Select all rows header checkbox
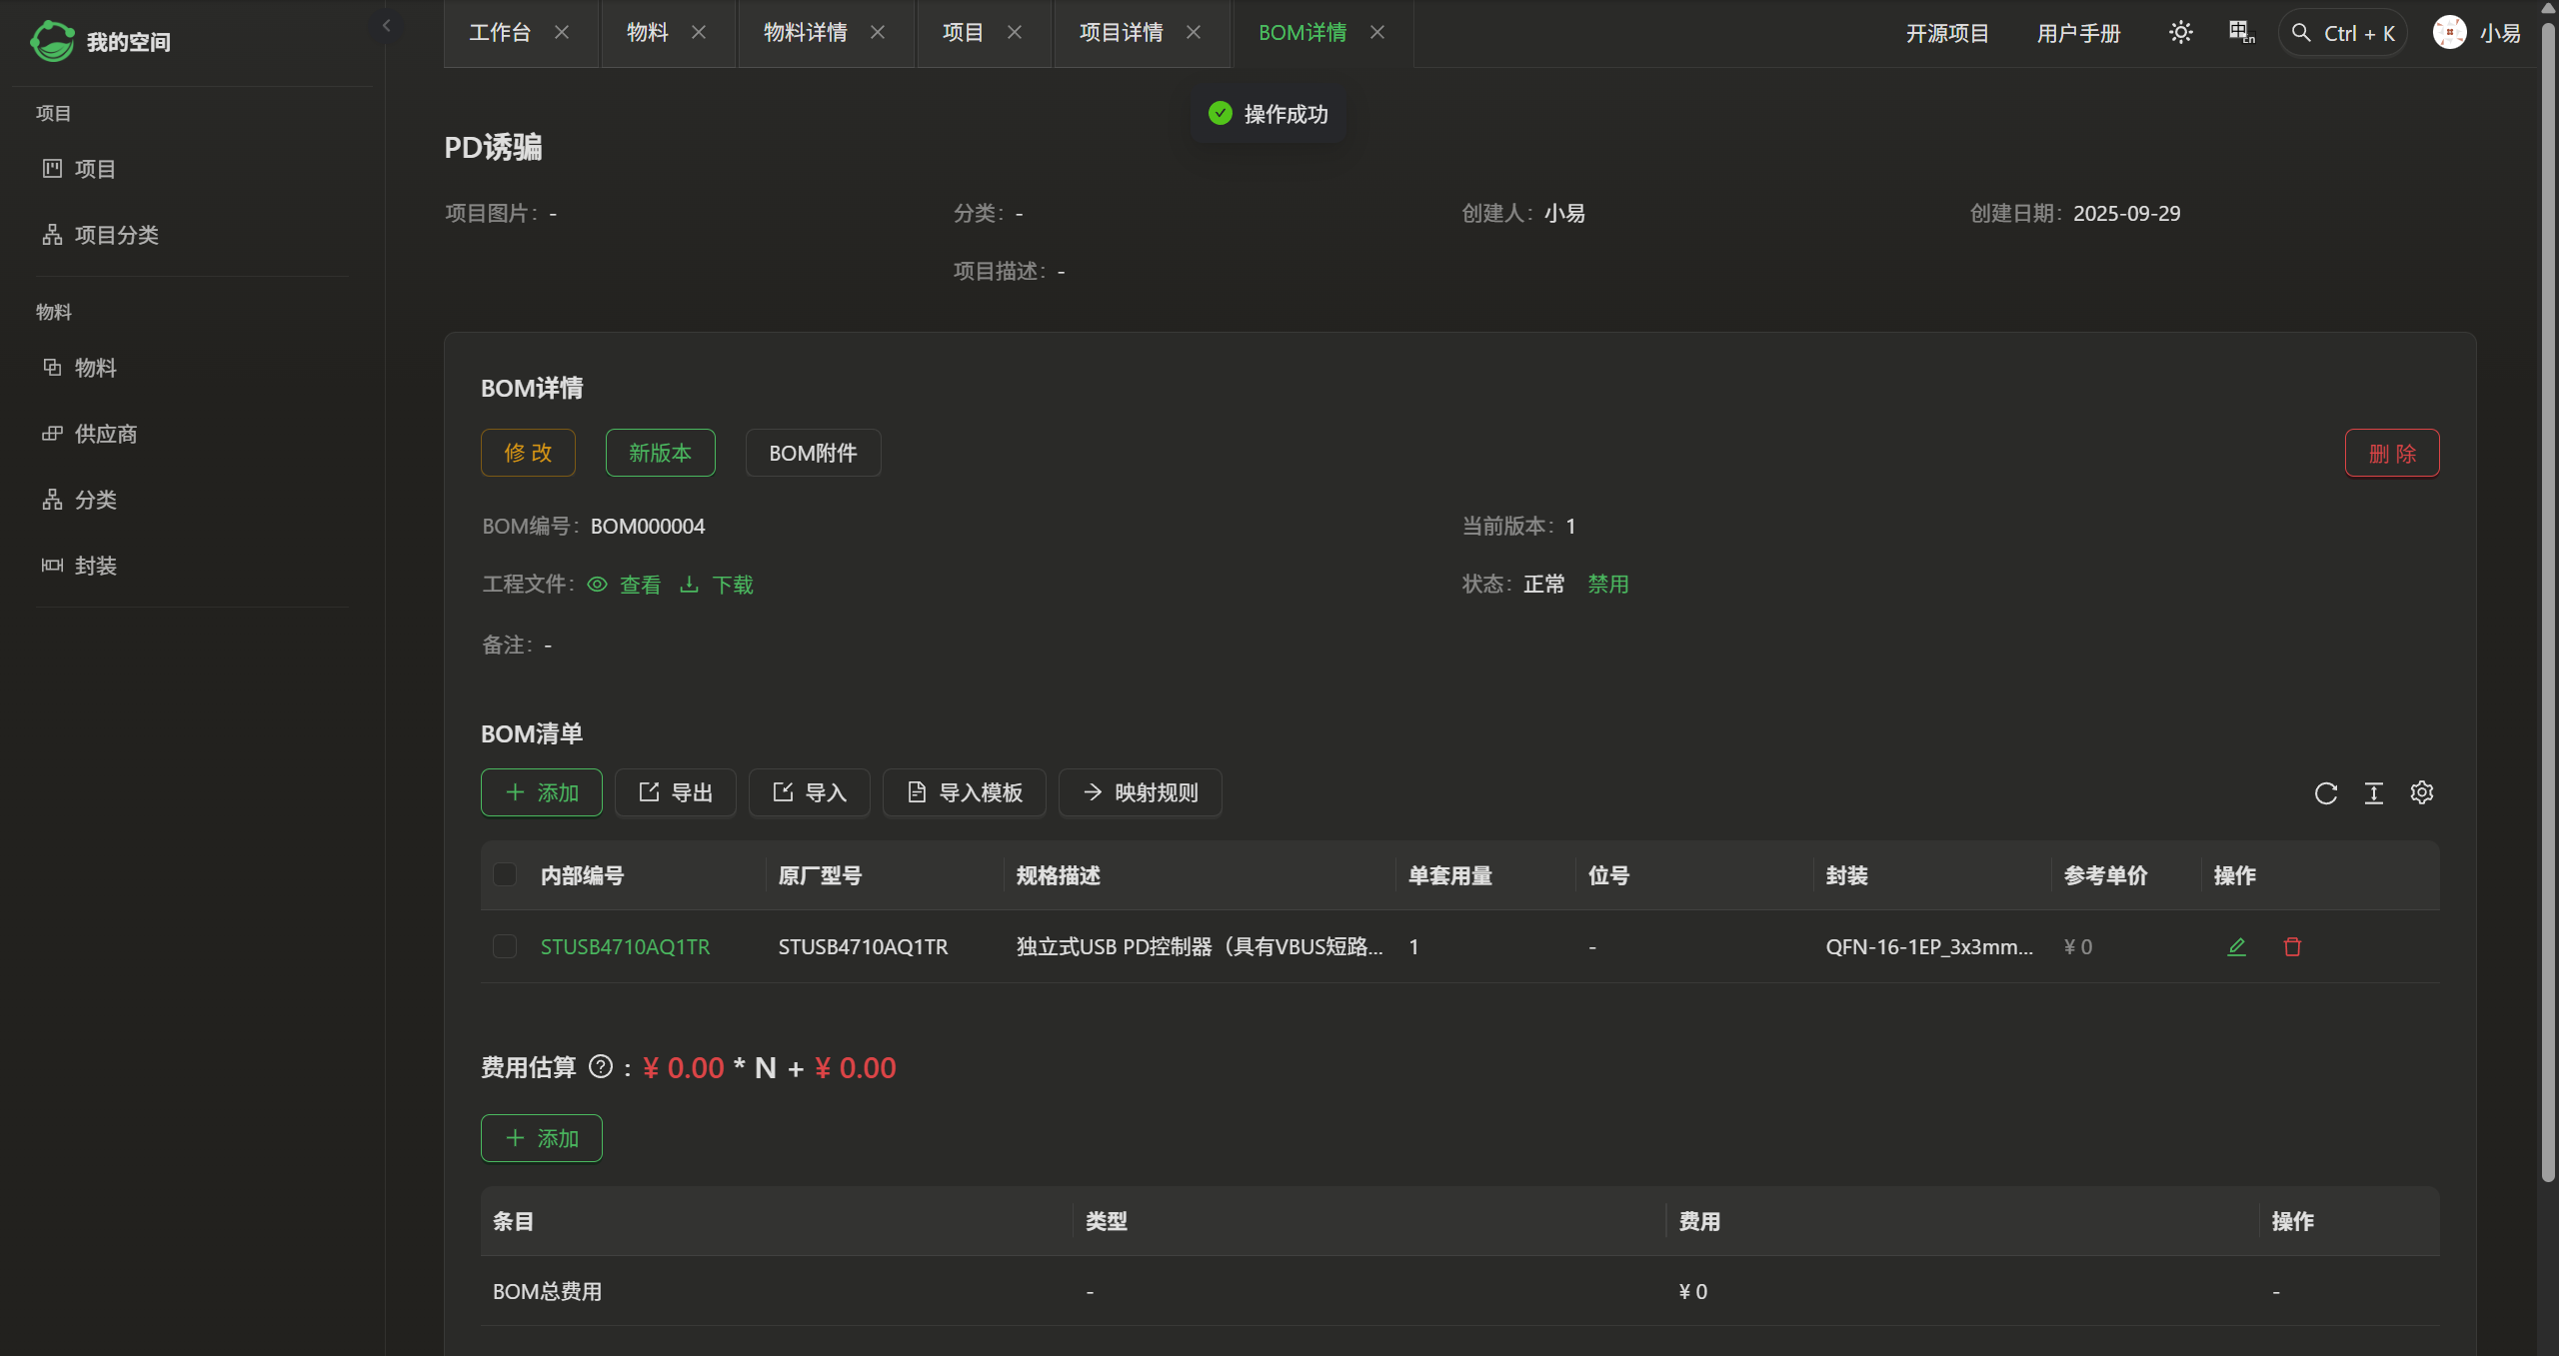This screenshot has height=1356, width=2559. [505, 875]
